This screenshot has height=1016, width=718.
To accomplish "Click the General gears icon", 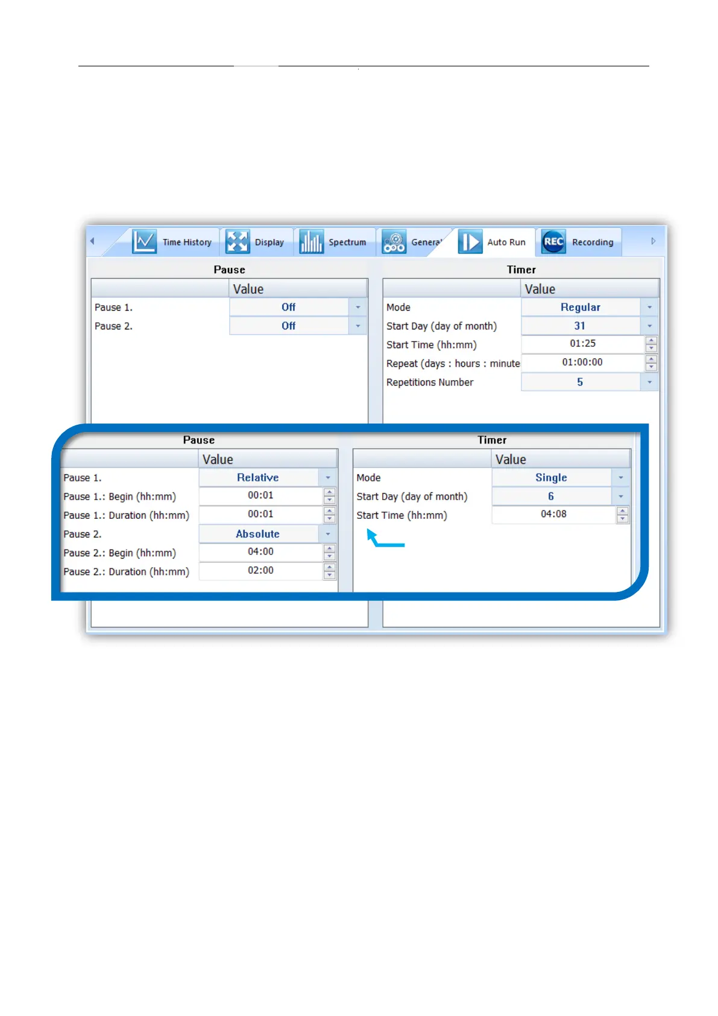I will pyautogui.click(x=394, y=242).
